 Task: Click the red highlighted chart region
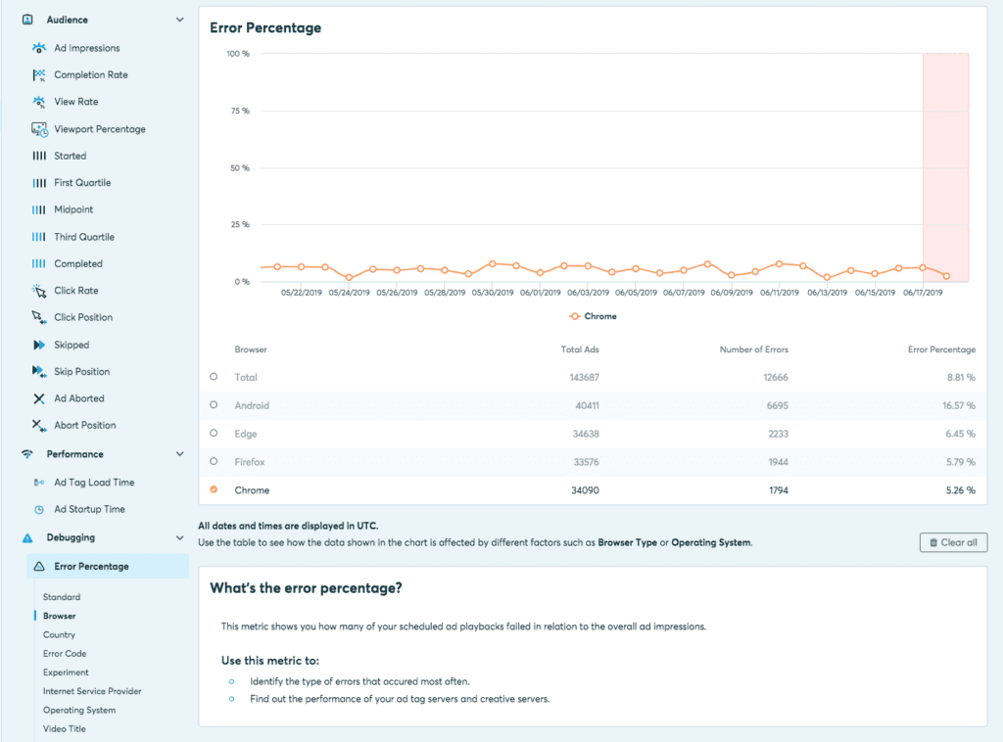945,166
